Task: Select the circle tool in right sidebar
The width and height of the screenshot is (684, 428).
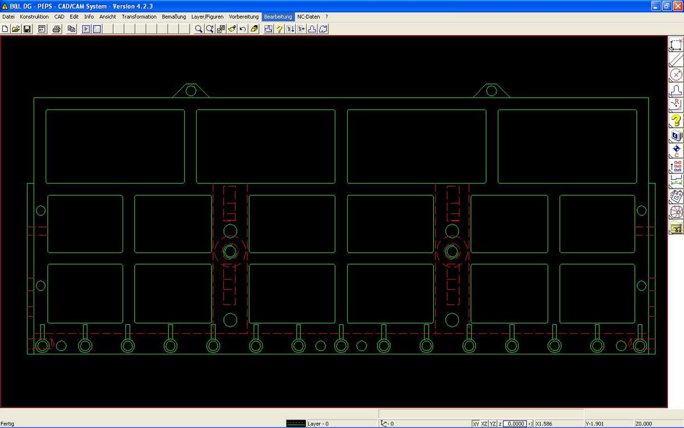Action: click(676, 75)
